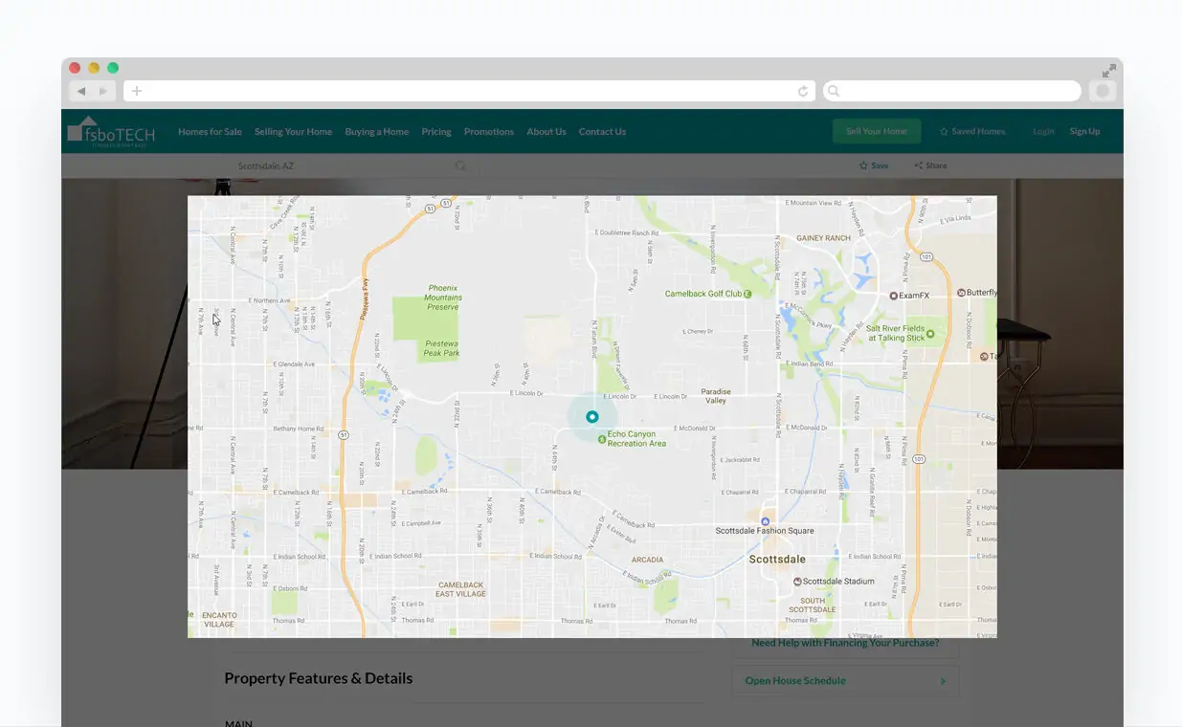Viewport: 1182px width, 727px height.
Task: Click the Scottsdale Stadium map icon
Action: tap(797, 581)
